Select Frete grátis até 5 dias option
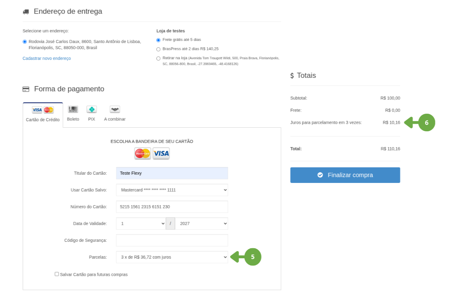This screenshot has width=449, height=292. [x=158, y=40]
